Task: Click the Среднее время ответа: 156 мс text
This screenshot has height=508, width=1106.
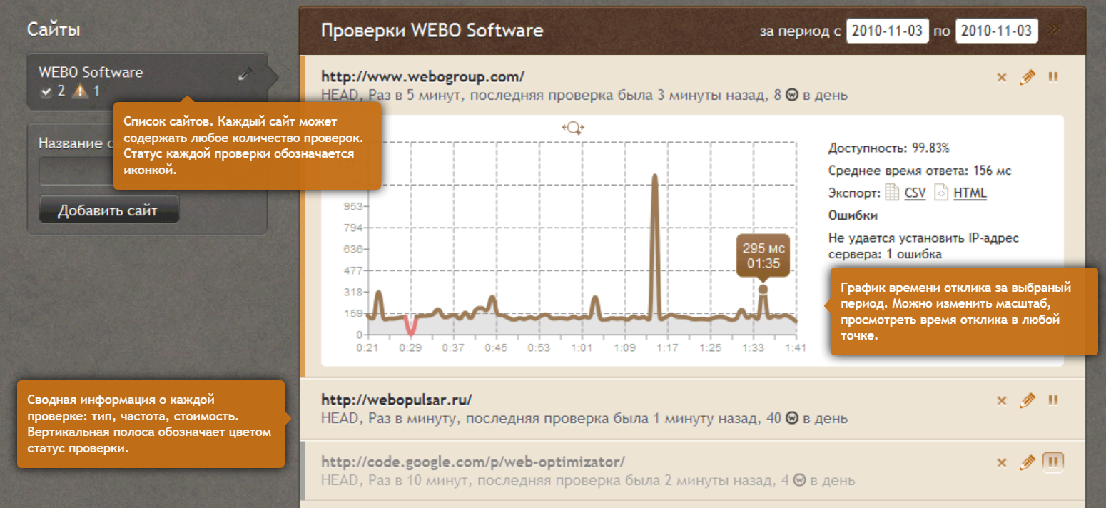Action: click(x=920, y=171)
